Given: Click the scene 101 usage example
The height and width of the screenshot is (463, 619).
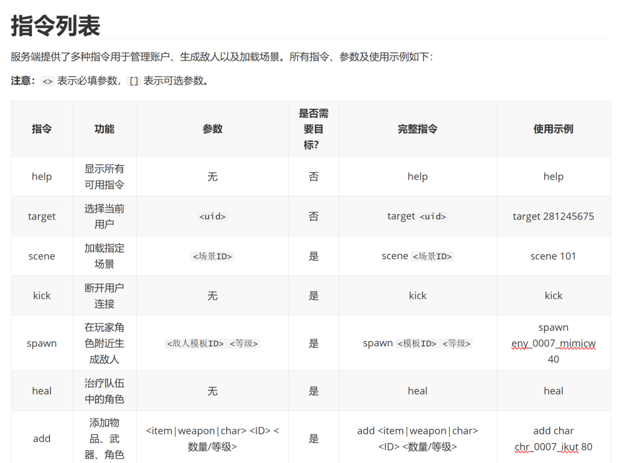Looking at the screenshot, I should [553, 255].
